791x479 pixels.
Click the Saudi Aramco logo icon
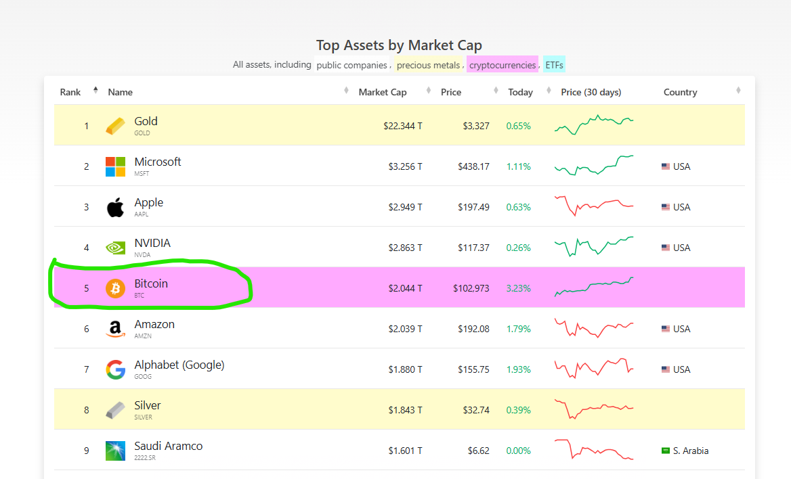point(115,451)
